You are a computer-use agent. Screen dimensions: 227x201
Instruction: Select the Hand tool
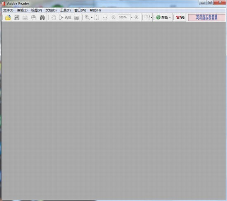coord(54,17)
